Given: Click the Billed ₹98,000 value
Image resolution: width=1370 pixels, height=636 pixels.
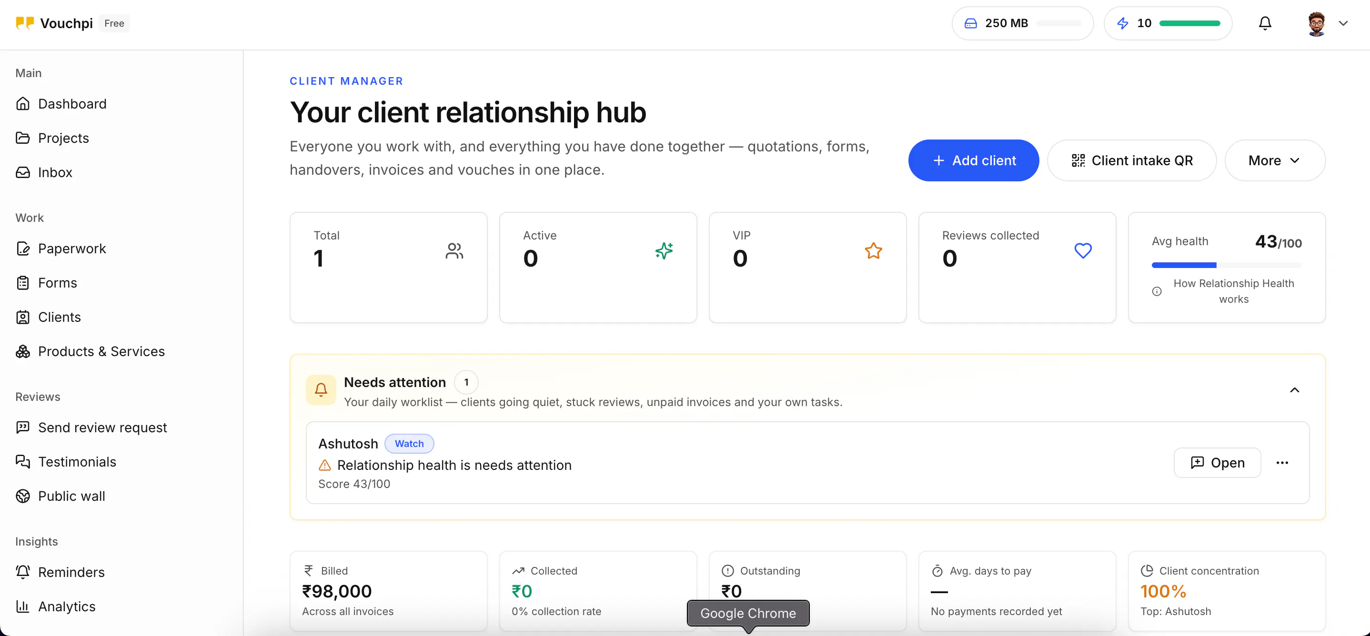Looking at the screenshot, I should click(x=337, y=591).
